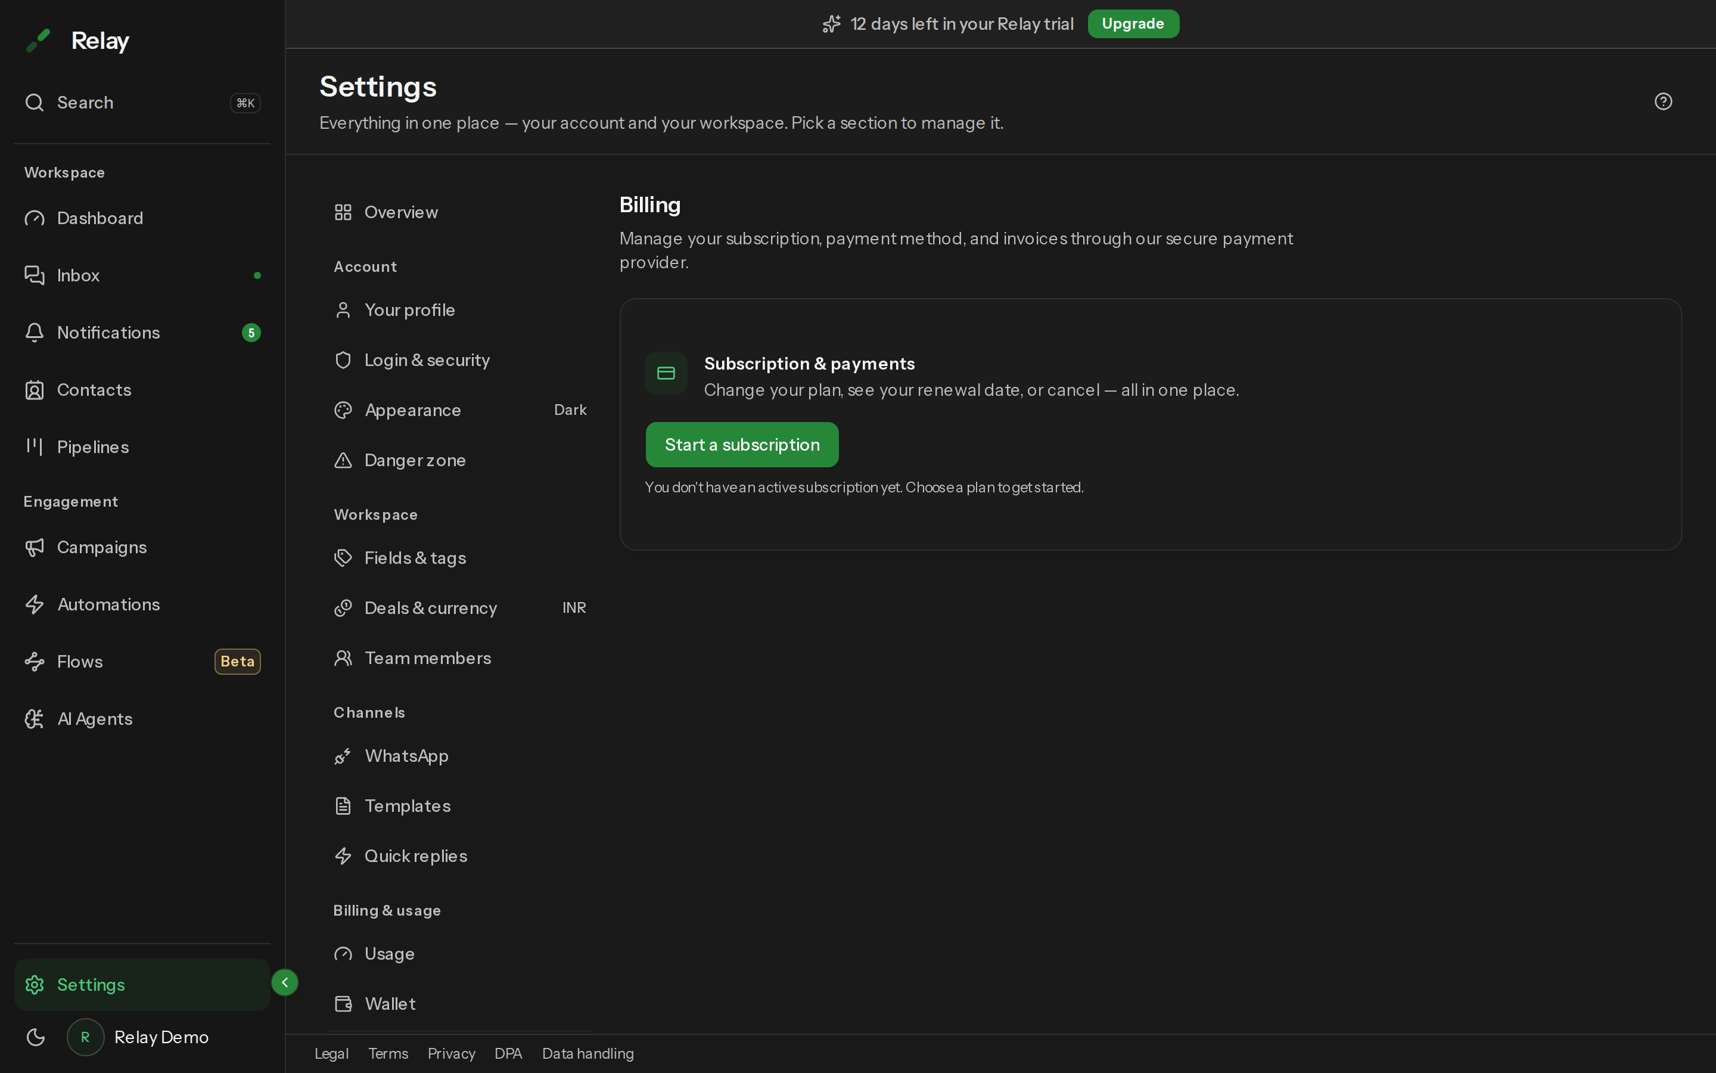The image size is (1716, 1073).
Task: Click the Settings item in sidebar
Action: [x=142, y=985]
